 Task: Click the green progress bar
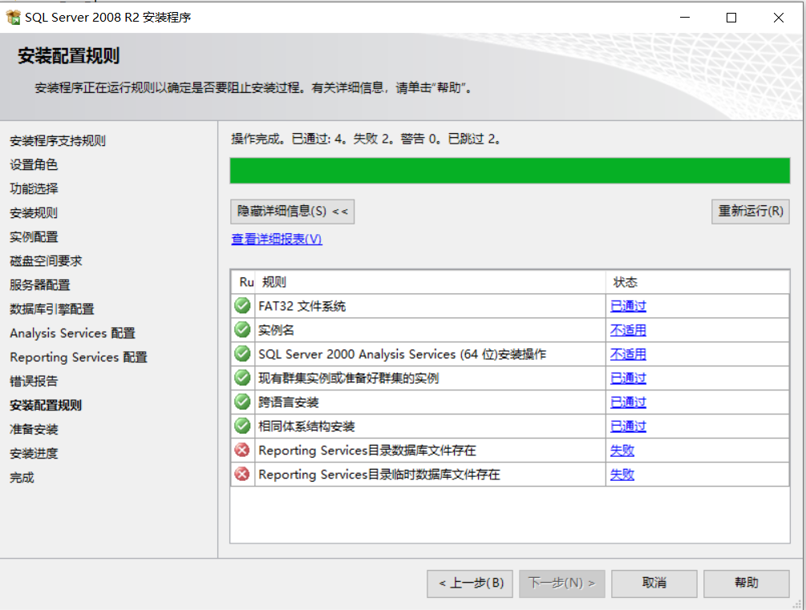click(x=510, y=171)
